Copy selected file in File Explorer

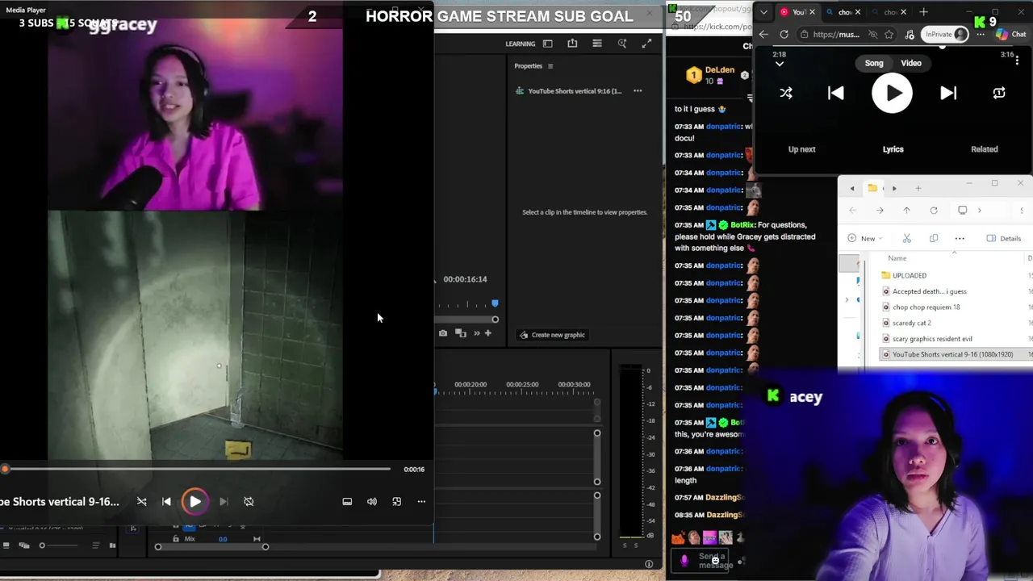[934, 238]
